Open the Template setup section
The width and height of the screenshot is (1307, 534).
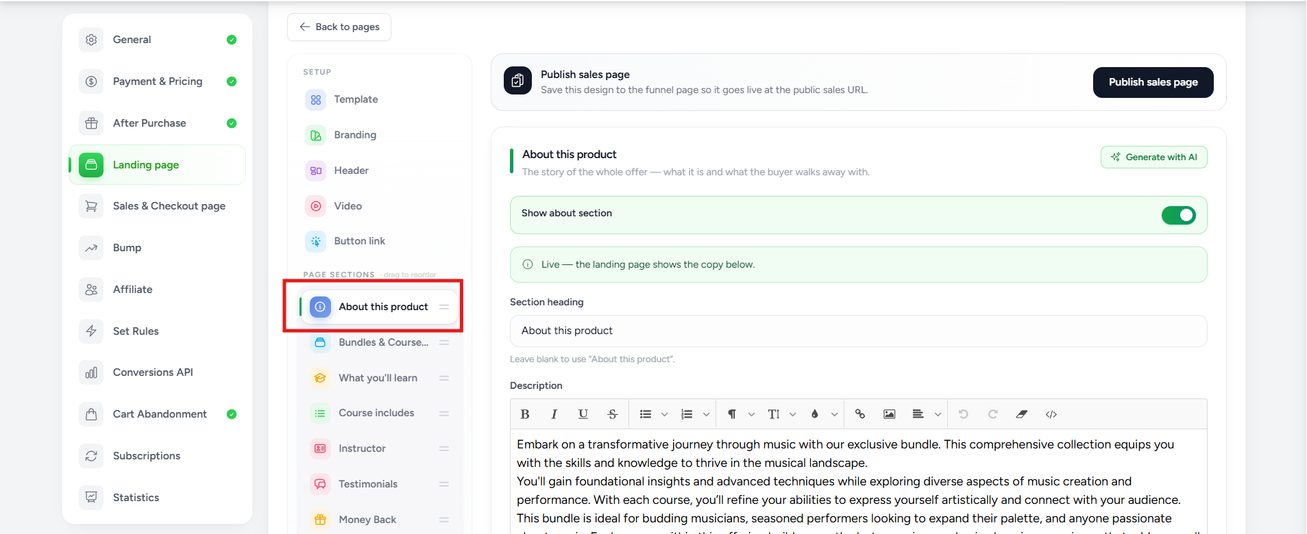click(380, 100)
